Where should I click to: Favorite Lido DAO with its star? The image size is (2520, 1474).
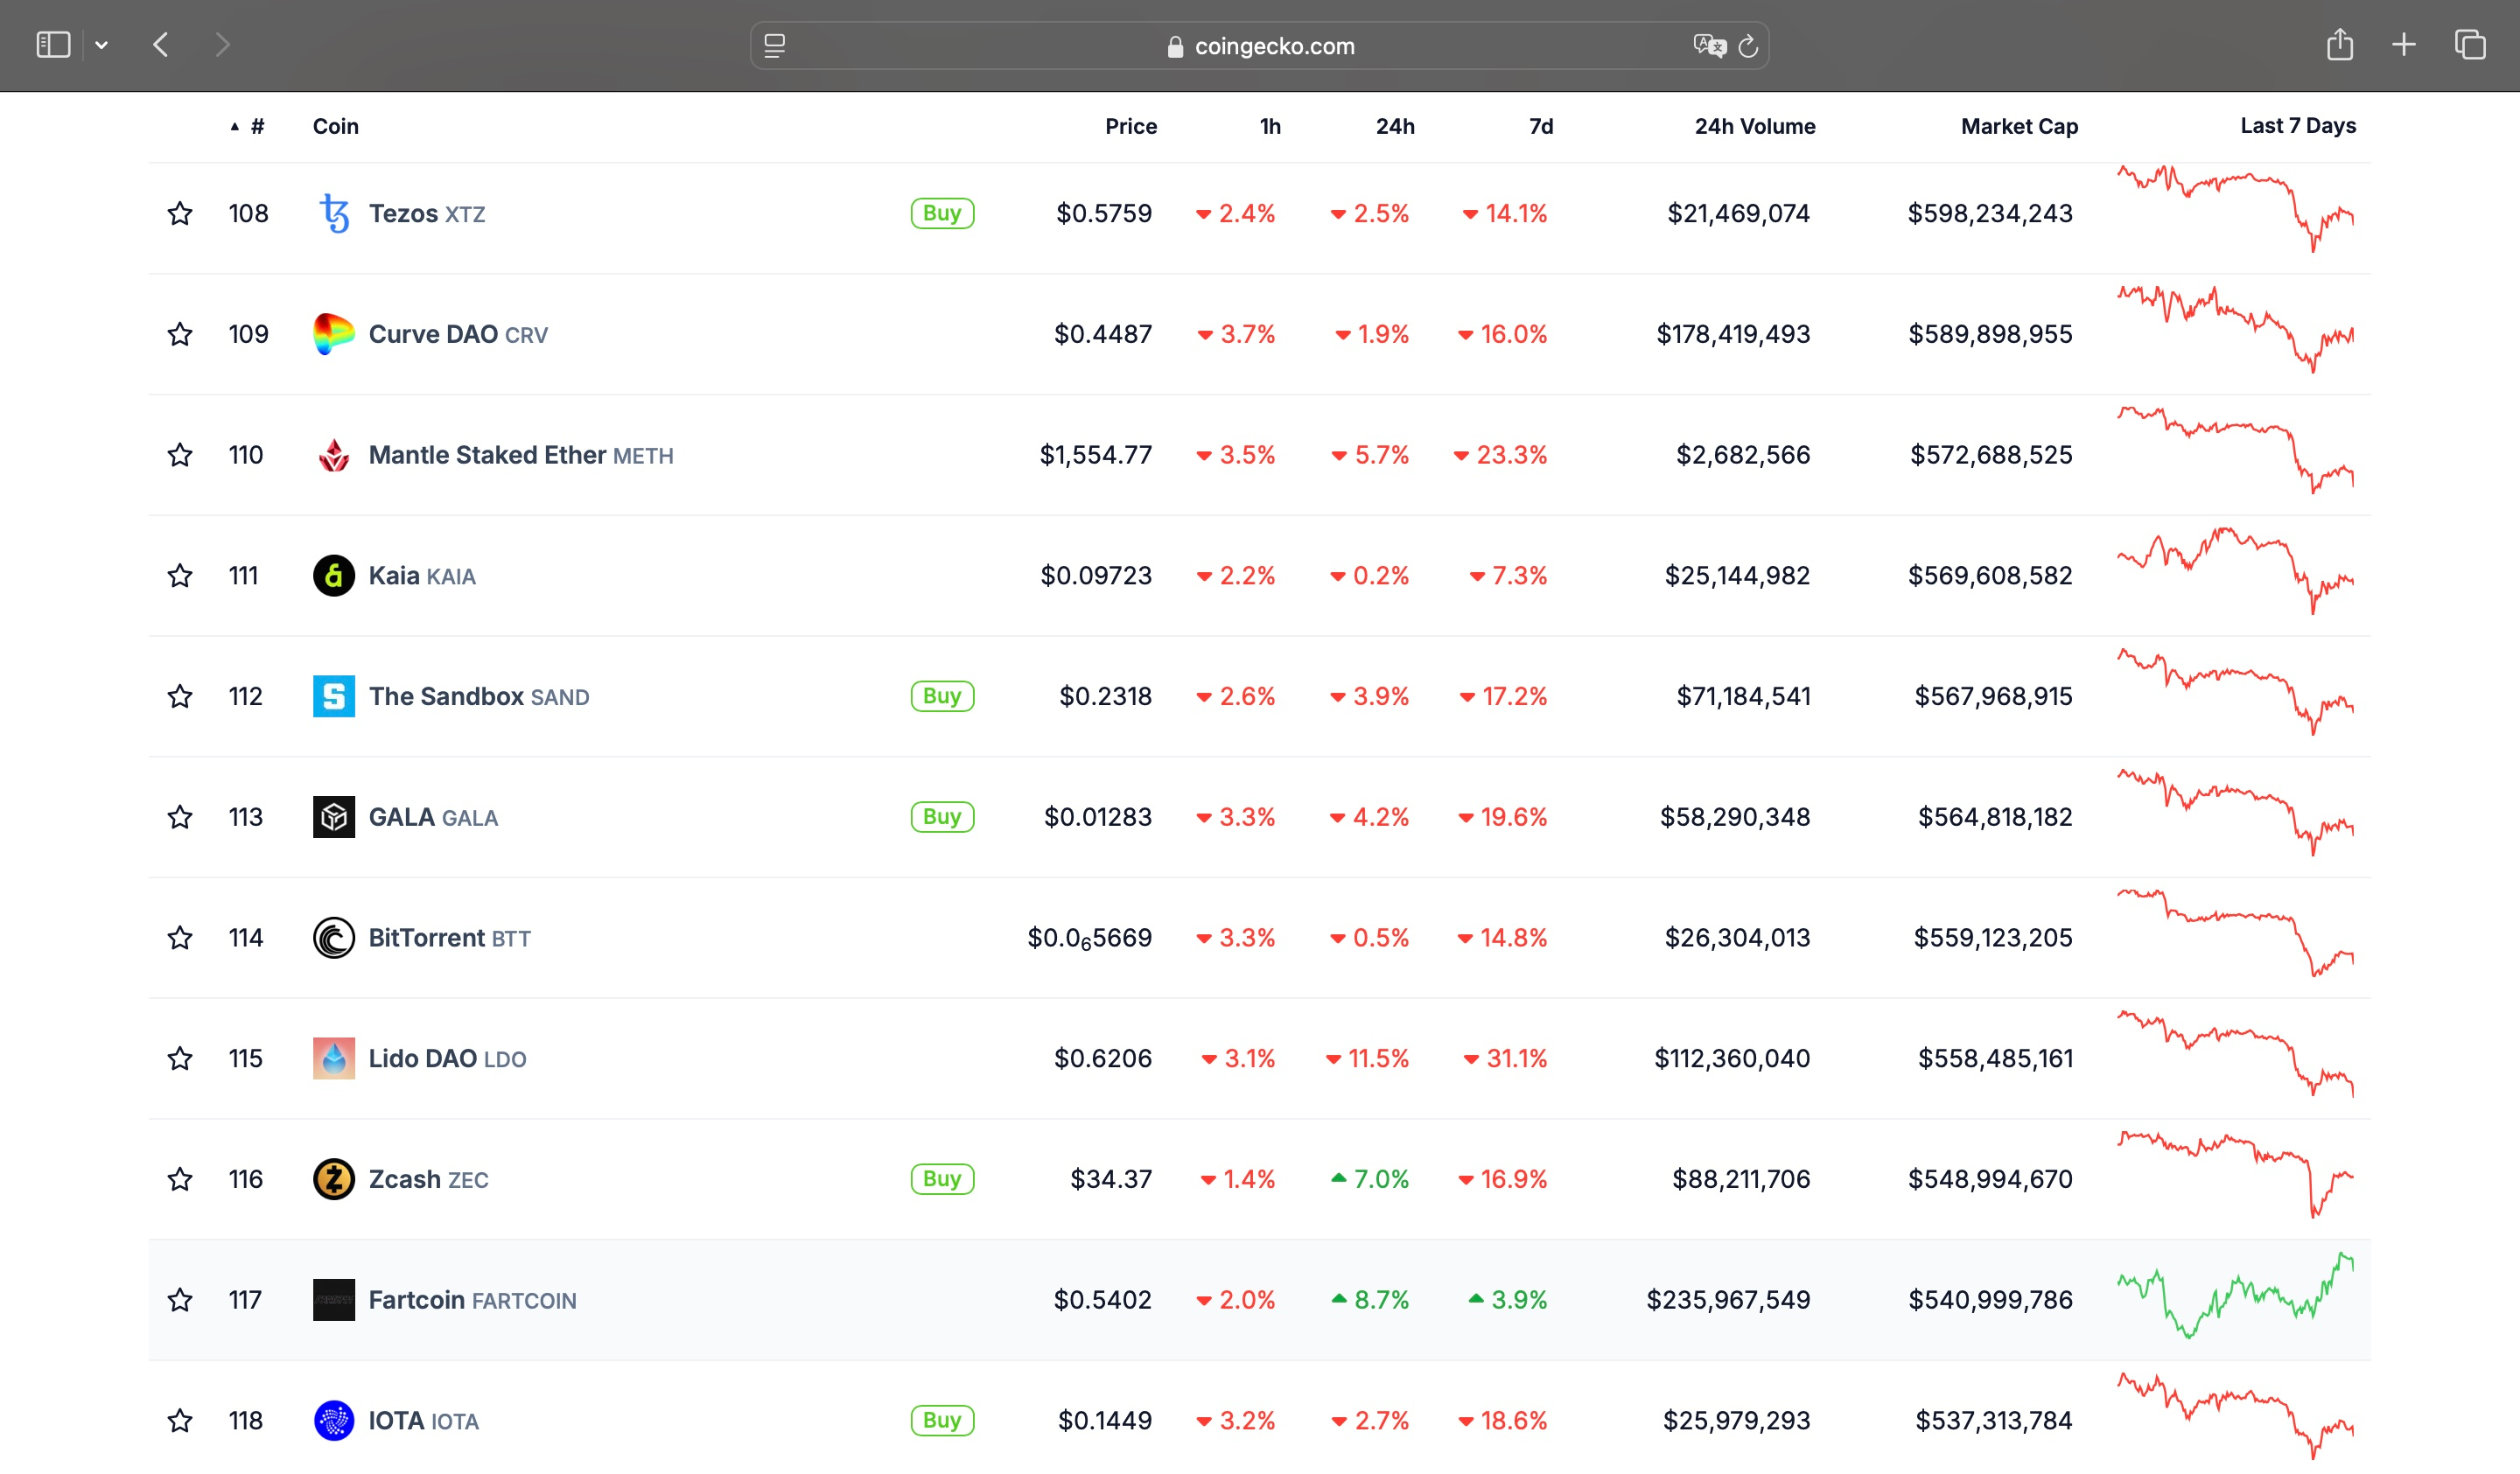click(180, 1058)
